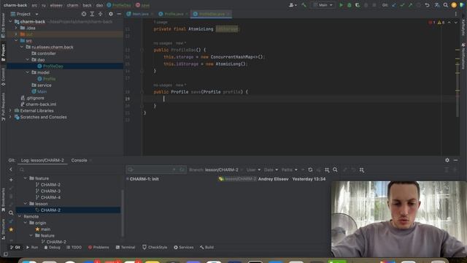Screen dimensions: 467x263
Task: Go to previous highlighted error arrow
Action: 449,23
